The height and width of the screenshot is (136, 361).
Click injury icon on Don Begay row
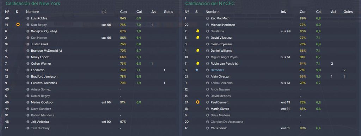click(x=18, y=25)
